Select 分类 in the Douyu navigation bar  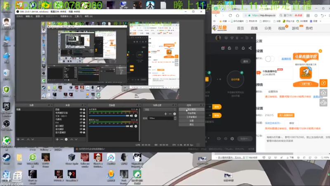pos(268,28)
